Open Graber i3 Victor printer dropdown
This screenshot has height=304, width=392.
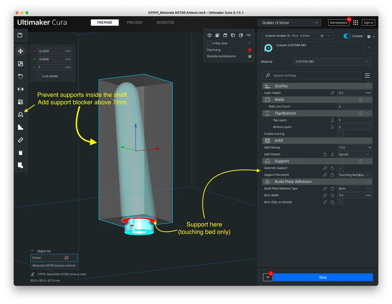coord(289,23)
